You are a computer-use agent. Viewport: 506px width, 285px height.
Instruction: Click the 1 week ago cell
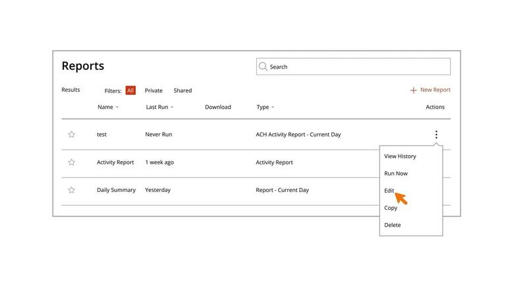point(159,162)
